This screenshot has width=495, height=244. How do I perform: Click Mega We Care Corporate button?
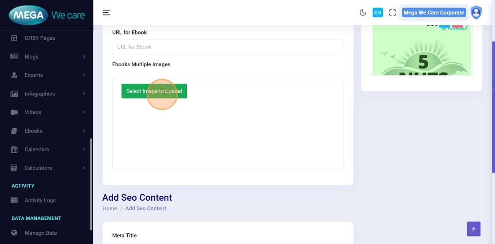tap(434, 12)
